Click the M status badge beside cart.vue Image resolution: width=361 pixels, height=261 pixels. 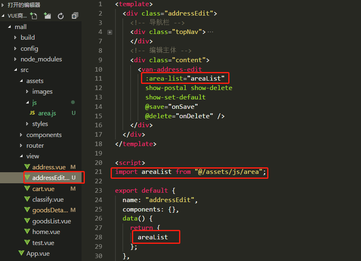click(x=73, y=189)
